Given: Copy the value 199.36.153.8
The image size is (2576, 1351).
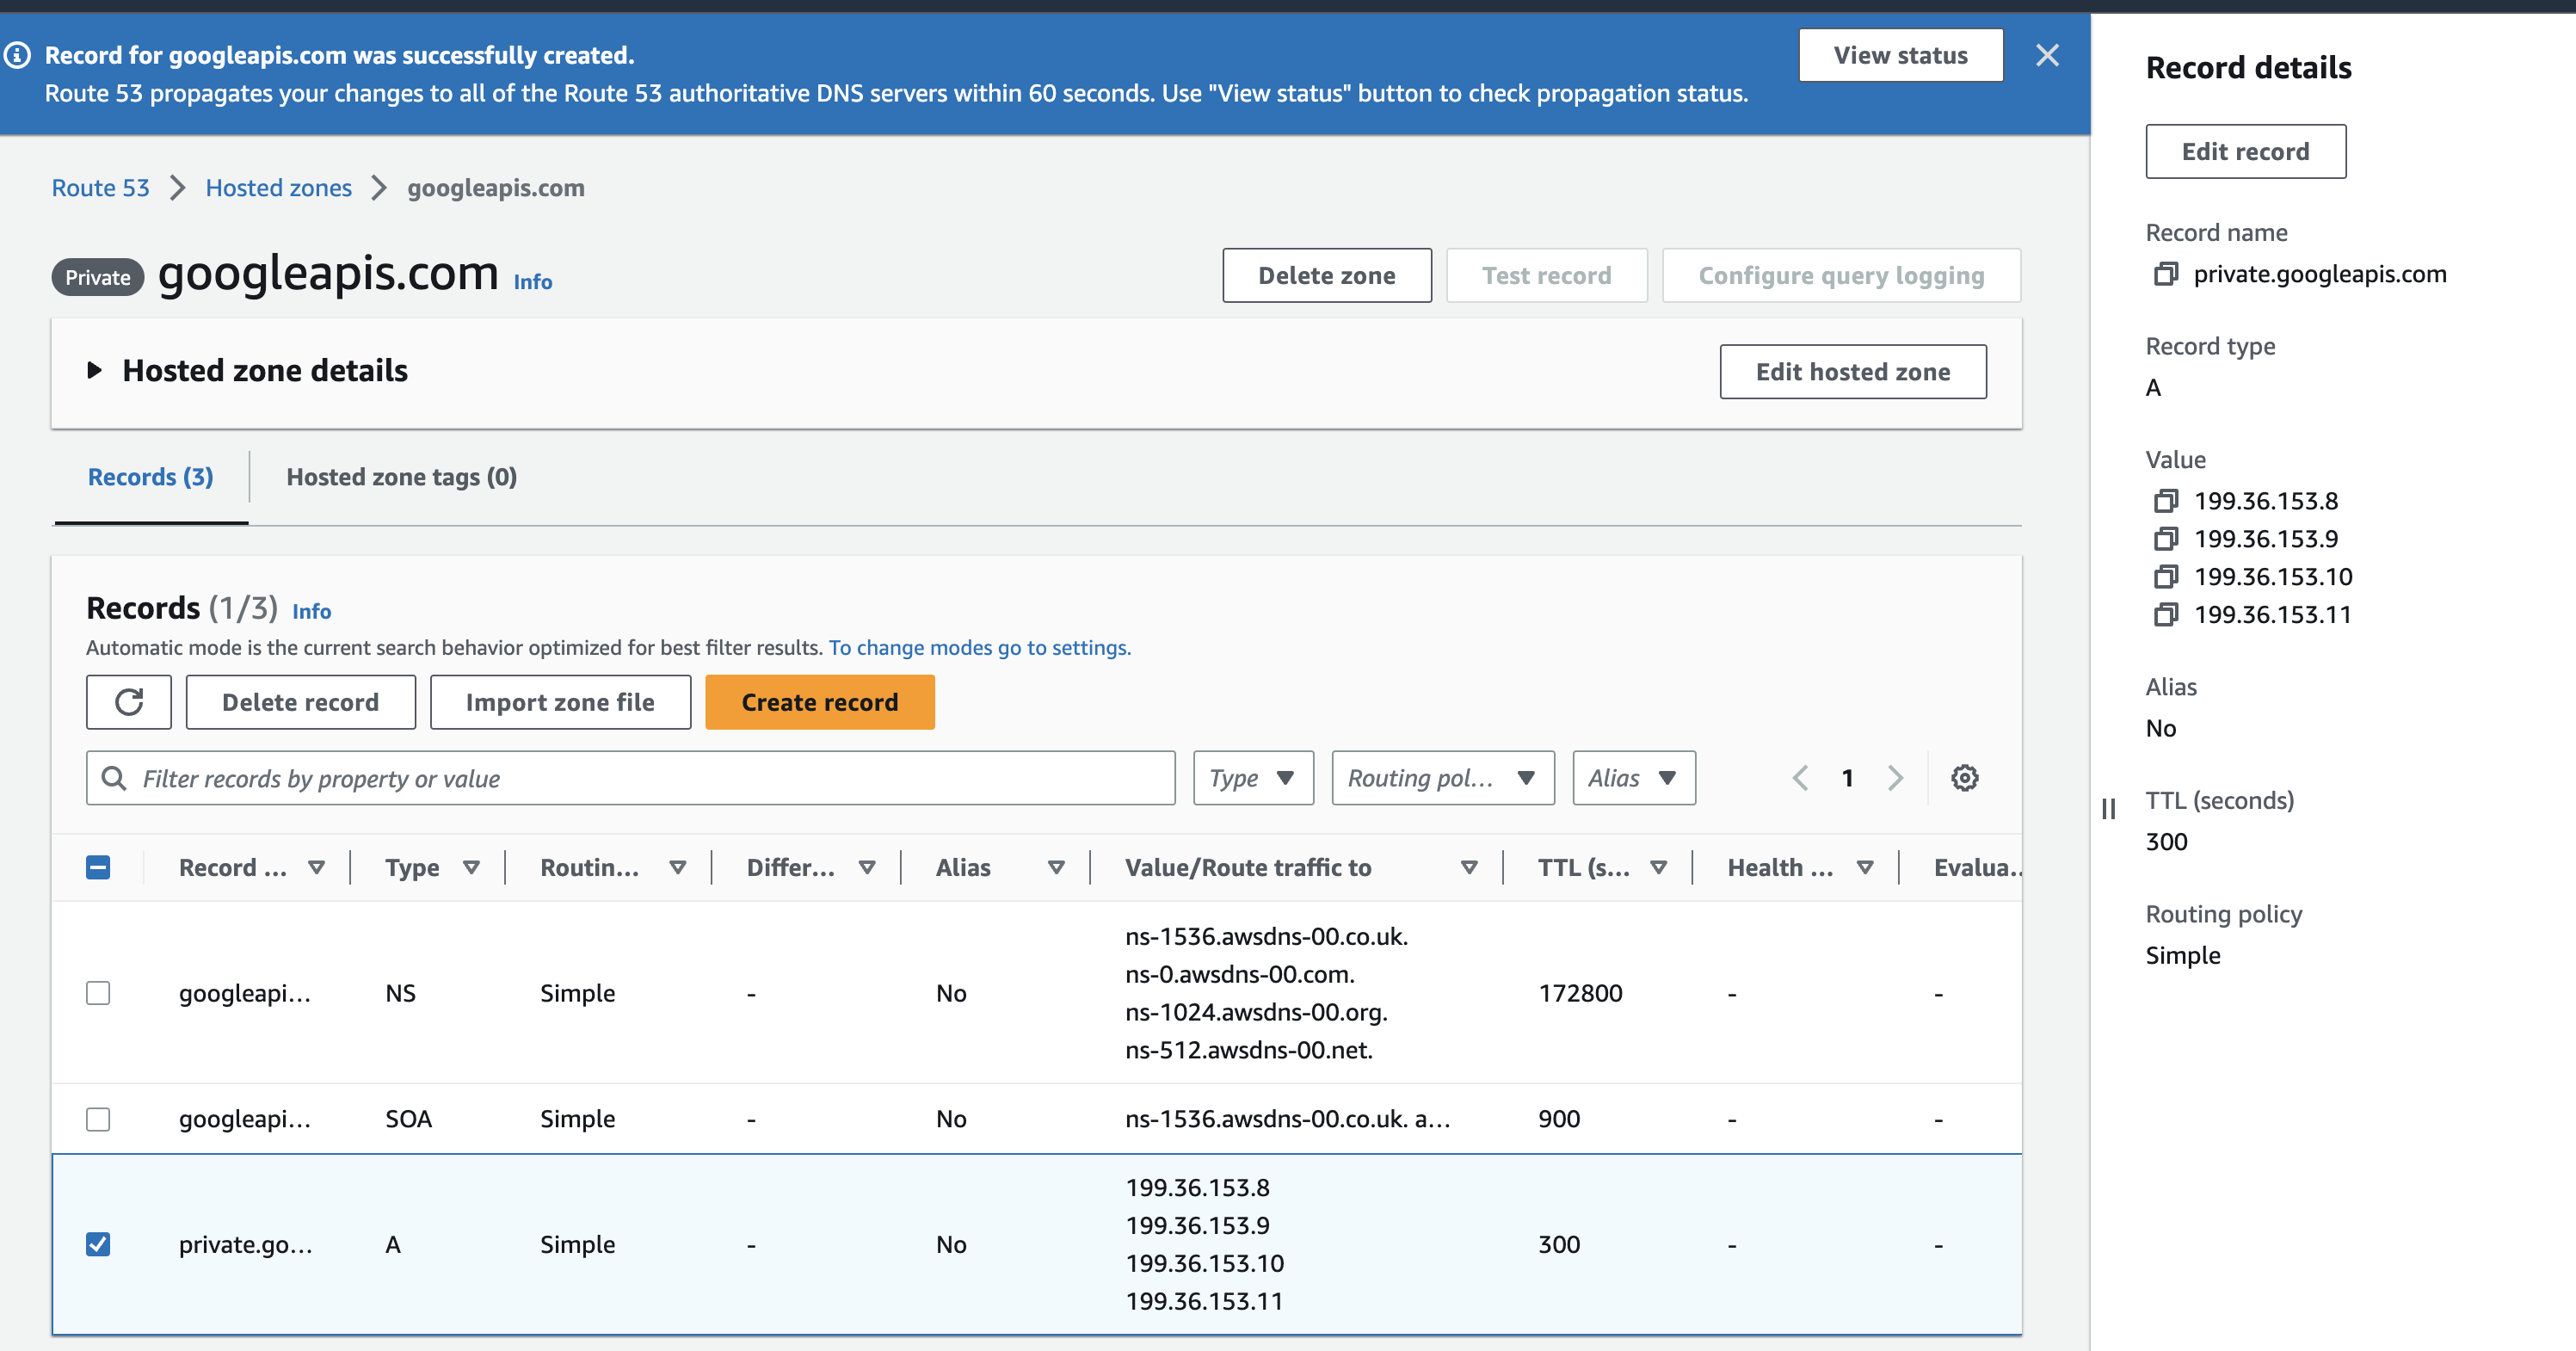Looking at the screenshot, I should click(x=2166, y=501).
